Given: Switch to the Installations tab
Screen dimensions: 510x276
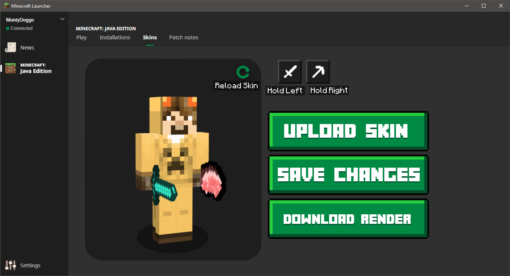Looking at the screenshot, I should [115, 37].
